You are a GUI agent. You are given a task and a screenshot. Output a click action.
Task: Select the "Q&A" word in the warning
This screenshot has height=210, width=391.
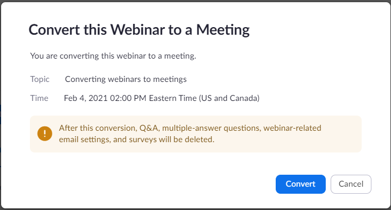click(150, 128)
